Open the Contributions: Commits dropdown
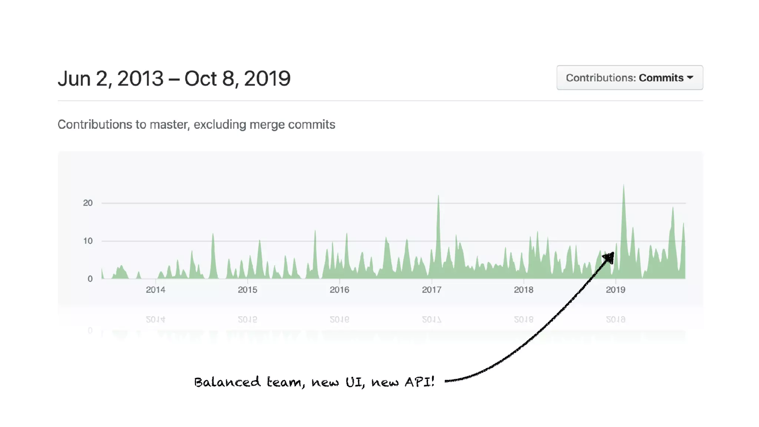Screen dimensions: 759x427 (629, 78)
